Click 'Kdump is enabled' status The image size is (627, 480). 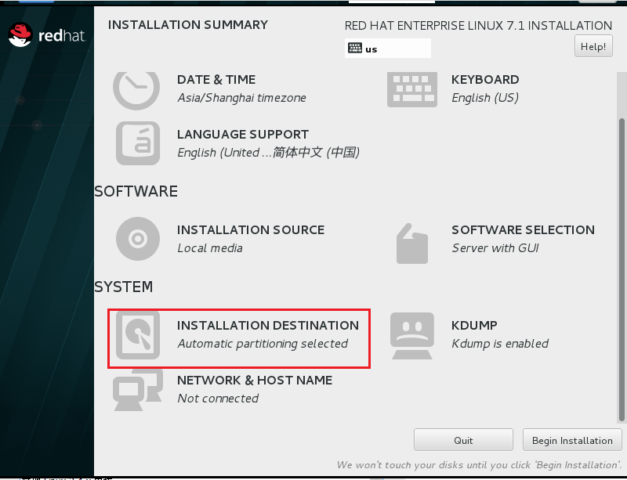(x=500, y=344)
